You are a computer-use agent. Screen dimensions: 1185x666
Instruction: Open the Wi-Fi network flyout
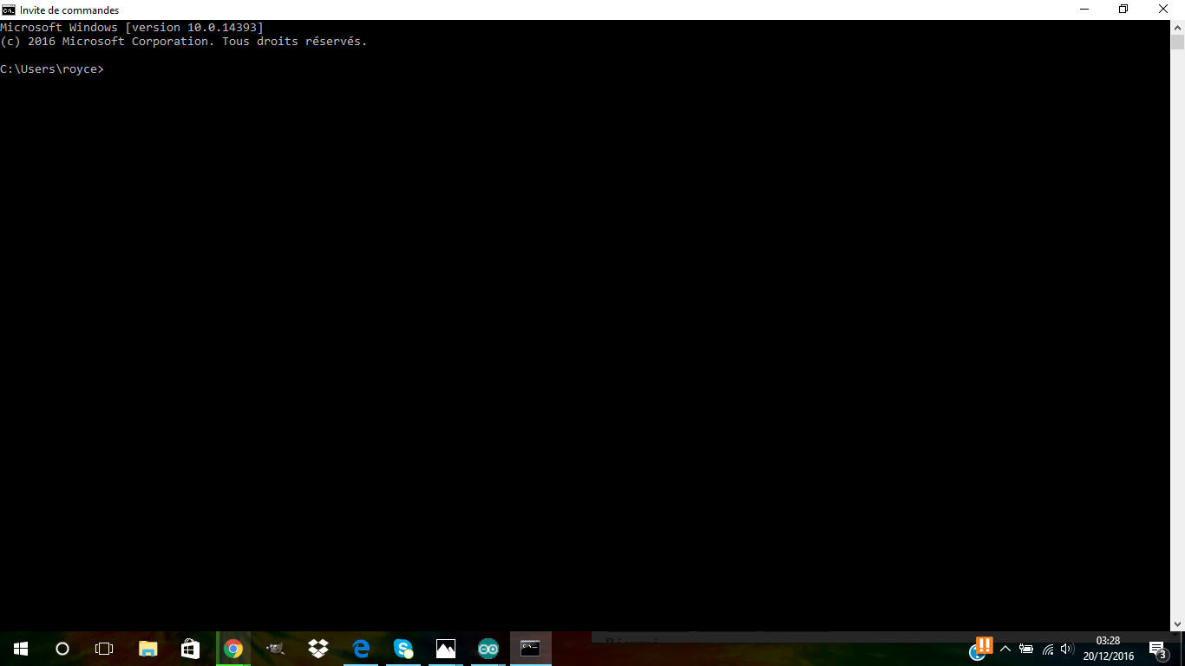coord(1047,649)
